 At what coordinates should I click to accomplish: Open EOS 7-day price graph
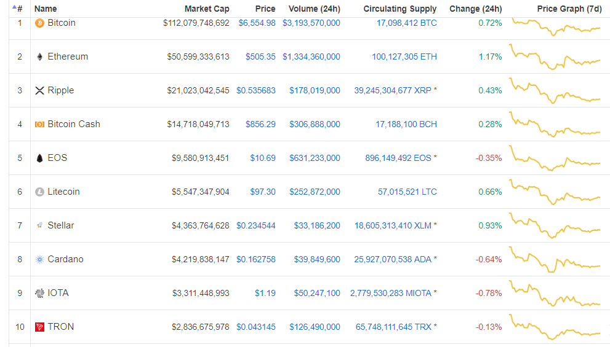[556, 158]
